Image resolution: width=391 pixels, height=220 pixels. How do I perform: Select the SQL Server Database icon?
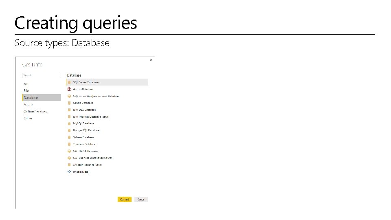(x=69, y=82)
